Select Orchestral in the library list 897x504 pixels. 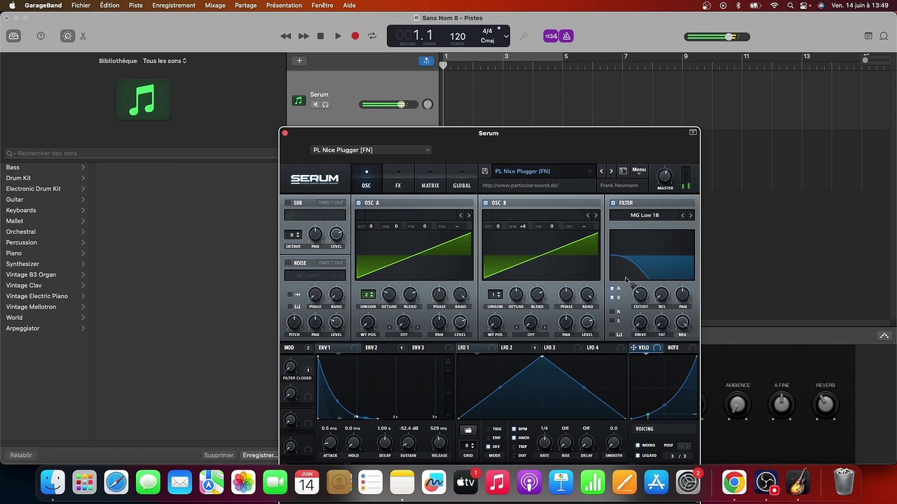pyautogui.click(x=20, y=232)
